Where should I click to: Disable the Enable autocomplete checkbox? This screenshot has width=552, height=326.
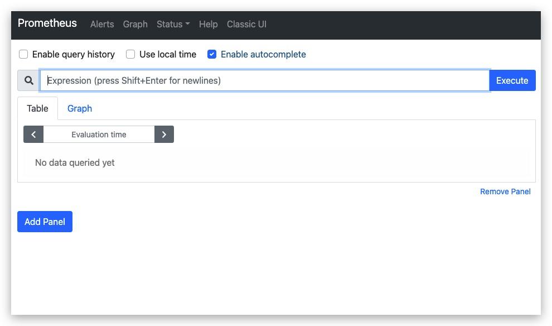point(212,54)
